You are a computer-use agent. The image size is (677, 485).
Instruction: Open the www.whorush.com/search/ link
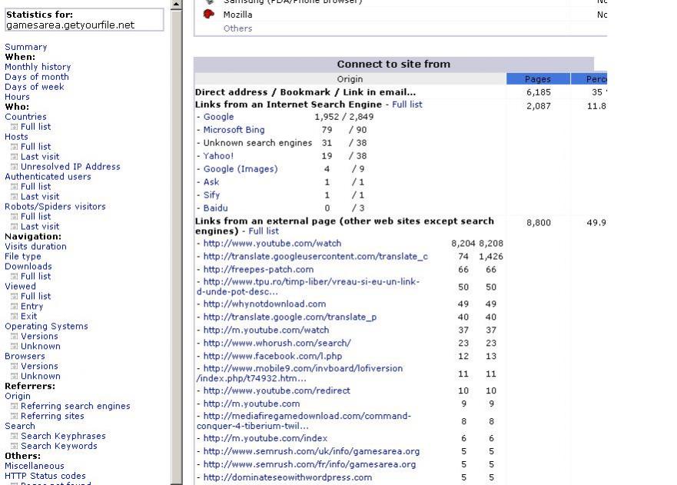pyautogui.click(x=277, y=344)
